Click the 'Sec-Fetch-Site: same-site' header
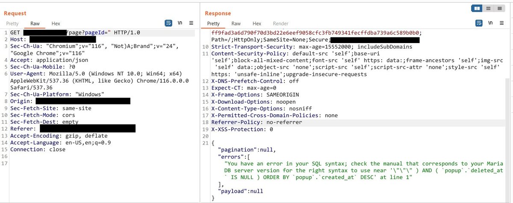This screenshot has height=203, width=513. [x=51, y=108]
